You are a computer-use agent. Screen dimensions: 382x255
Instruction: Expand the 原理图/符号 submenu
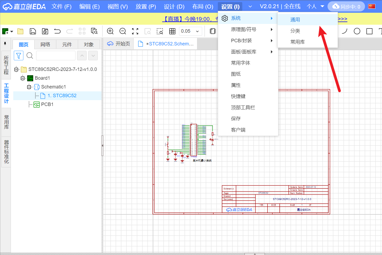tap(248, 29)
